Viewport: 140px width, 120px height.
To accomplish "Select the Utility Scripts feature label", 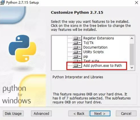I will 93,52.
